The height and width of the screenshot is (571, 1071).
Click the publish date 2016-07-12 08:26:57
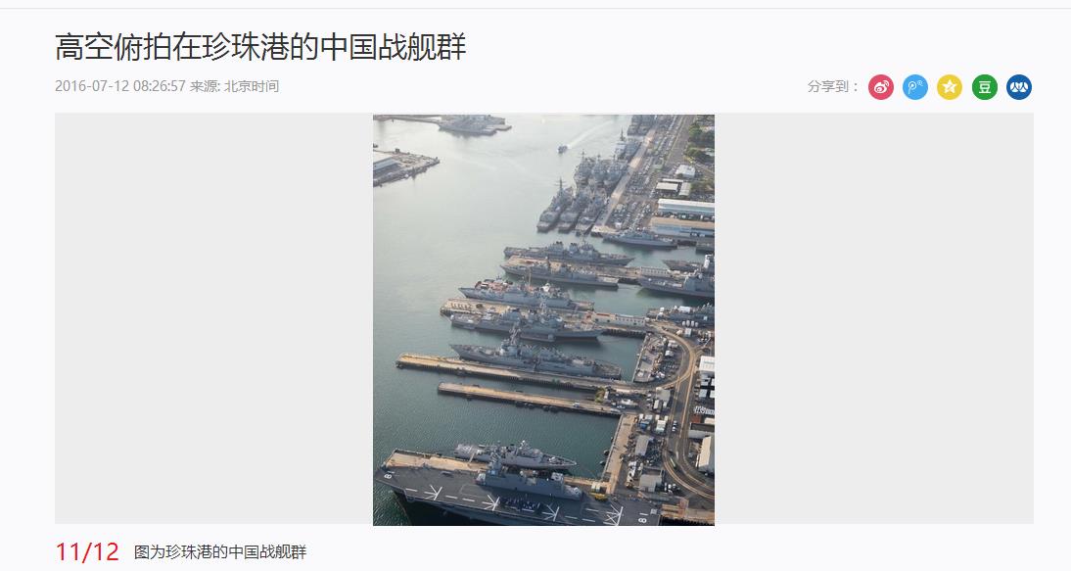point(120,86)
